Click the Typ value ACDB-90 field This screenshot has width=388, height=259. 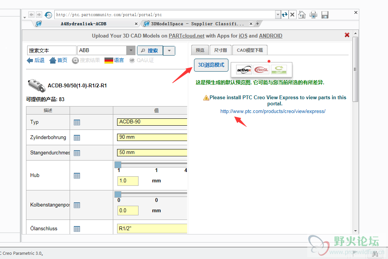pos(152,122)
